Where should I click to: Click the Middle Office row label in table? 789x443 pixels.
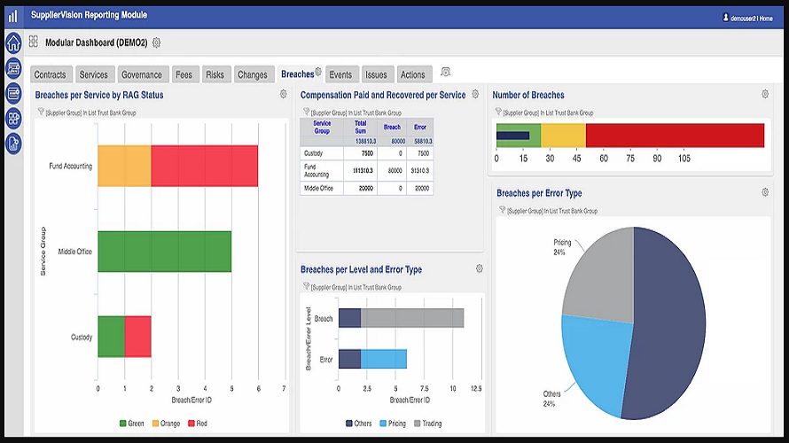(318, 188)
